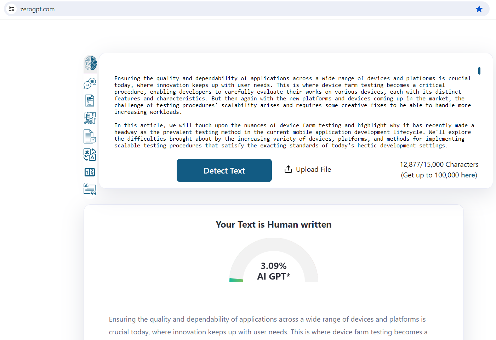Image resolution: width=496 pixels, height=340 pixels.
Task: Open the brain AI detector sidebar icon
Action: click(90, 64)
